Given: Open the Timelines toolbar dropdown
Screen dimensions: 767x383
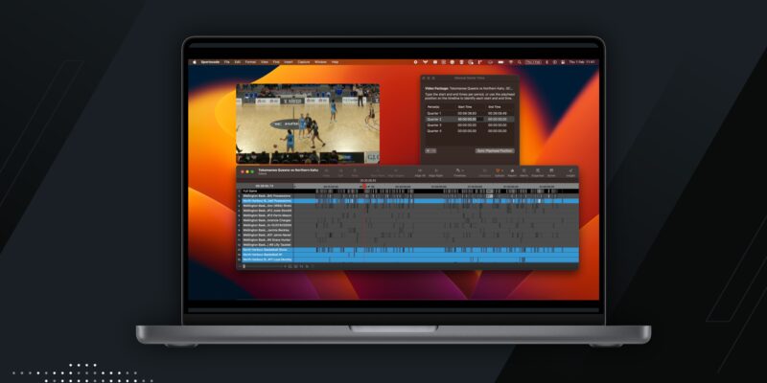Looking at the screenshot, I should click(x=460, y=172).
